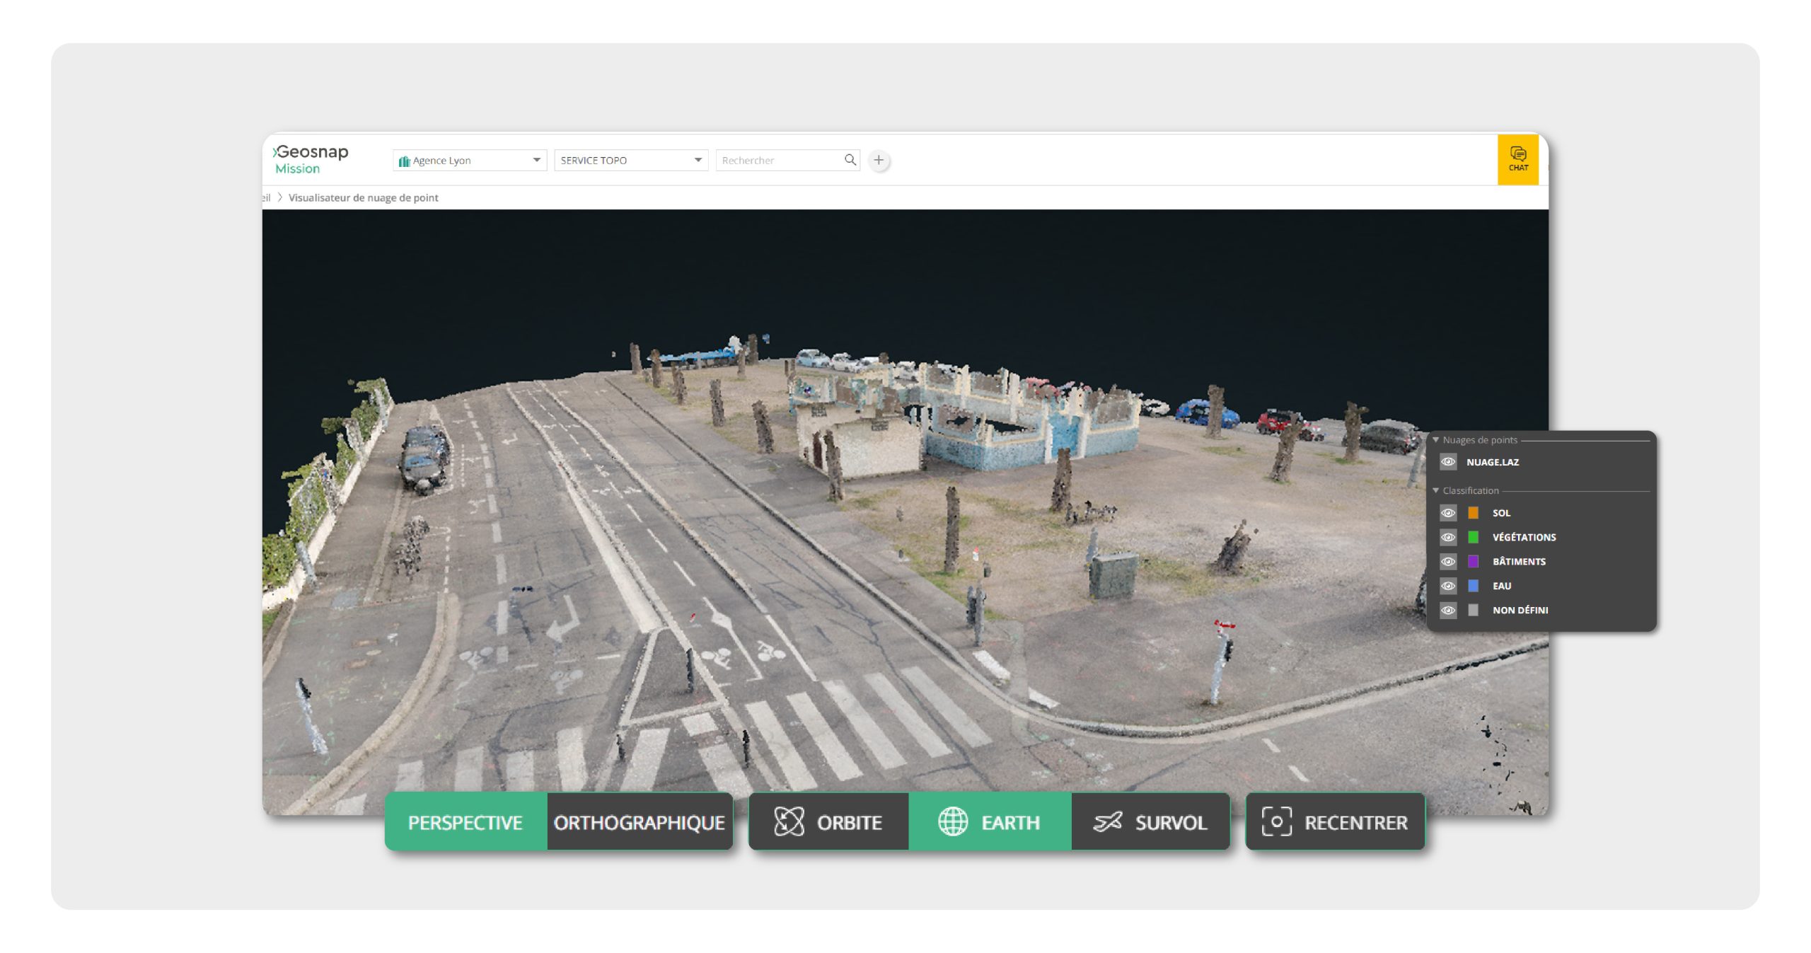
Task: Hide the BÂTIMENTS classification
Action: 1448,562
